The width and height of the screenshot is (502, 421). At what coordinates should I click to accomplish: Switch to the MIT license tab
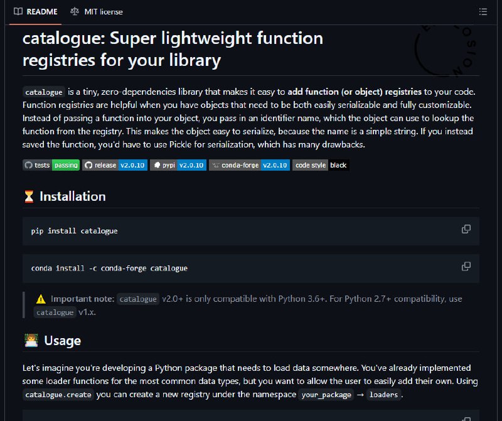click(x=97, y=12)
